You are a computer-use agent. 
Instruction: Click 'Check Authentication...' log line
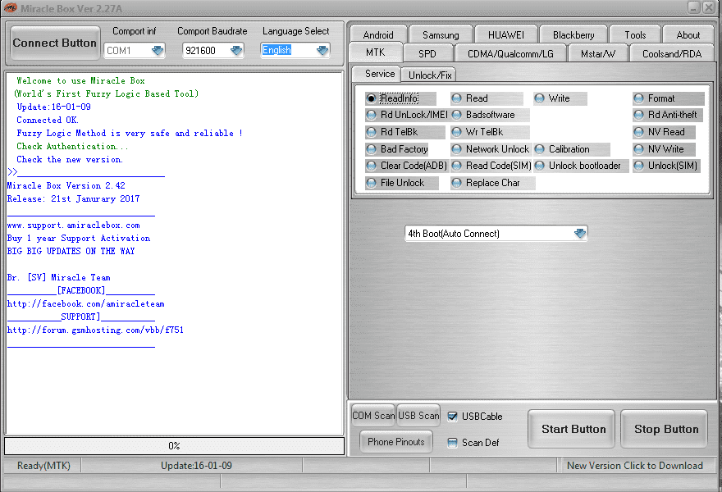tap(72, 146)
